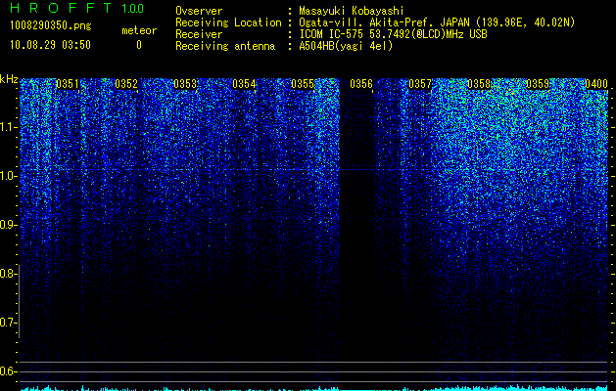Click the HROFFT 1.0.0 title text
Screen dimensions: 616x391
pyautogui.click(x=76, y=8)
